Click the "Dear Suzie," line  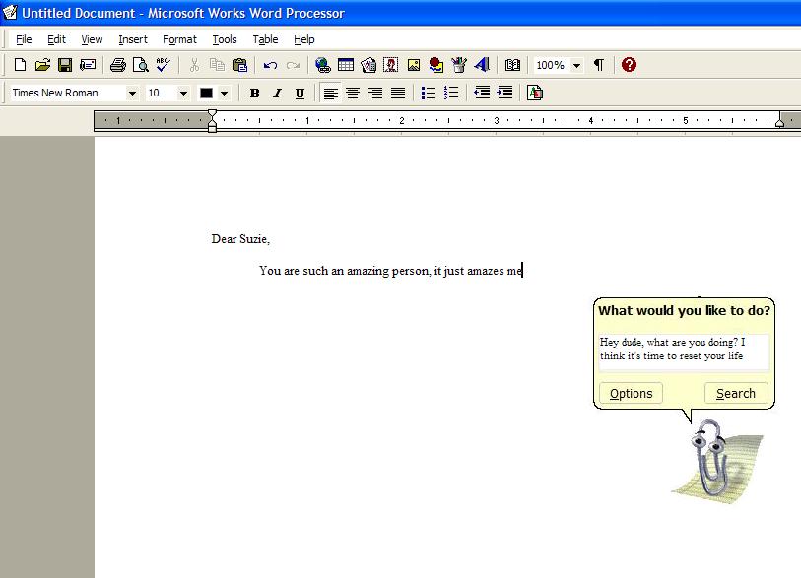pyautogui.click(x=240, y=239)
